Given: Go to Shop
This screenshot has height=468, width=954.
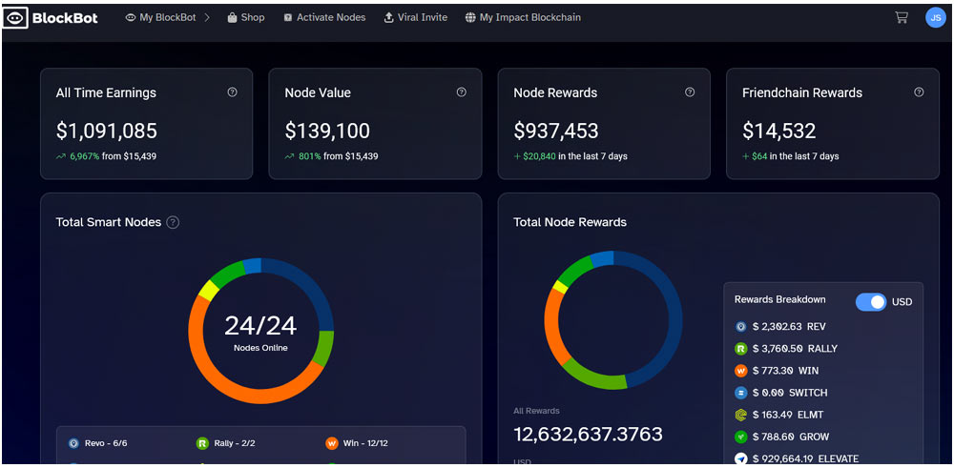Looking at the screenshot, I should pos(246,17).
